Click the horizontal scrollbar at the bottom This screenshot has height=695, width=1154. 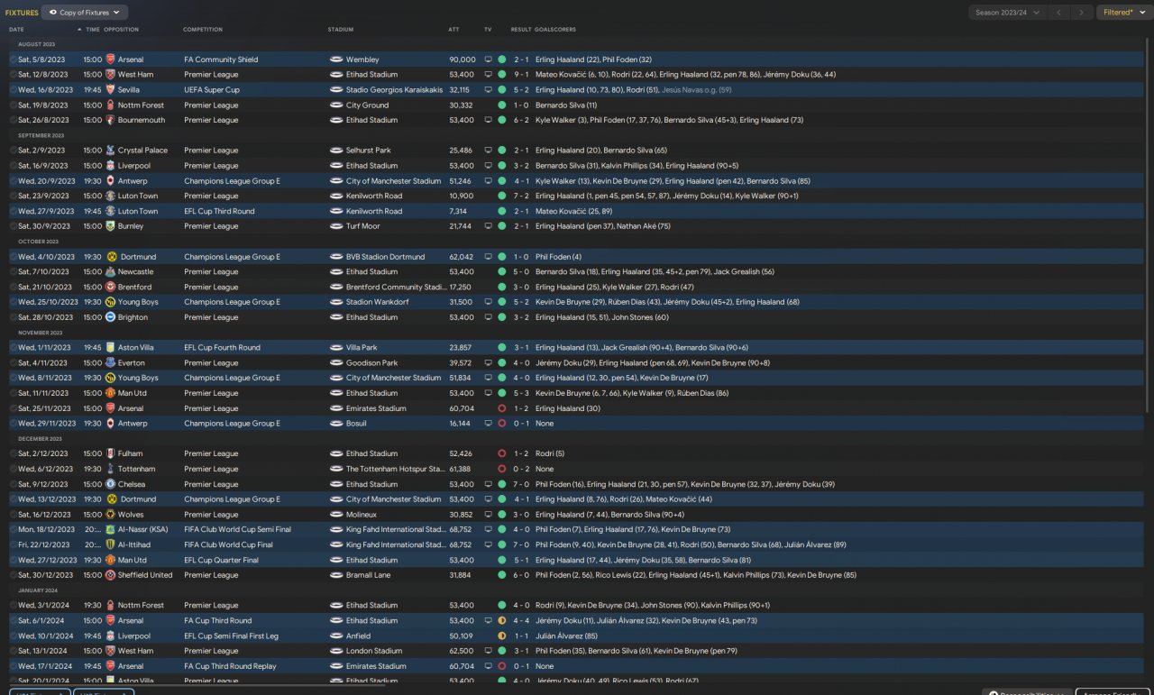tap(197, 684)
